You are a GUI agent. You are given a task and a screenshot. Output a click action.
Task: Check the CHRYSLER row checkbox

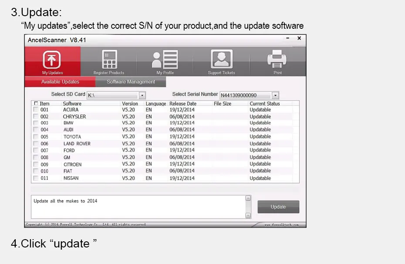click(x=36, y=116)
